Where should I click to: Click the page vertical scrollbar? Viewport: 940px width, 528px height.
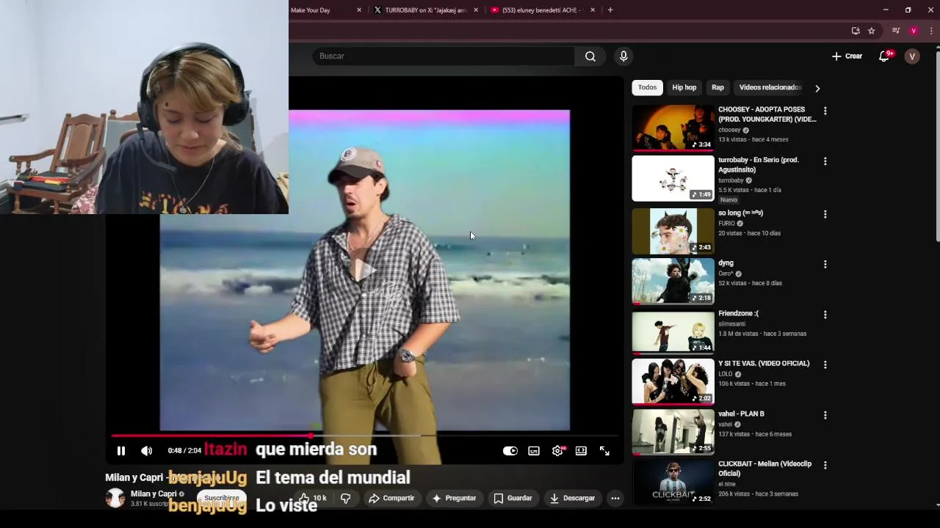click(x=937, y=147)
